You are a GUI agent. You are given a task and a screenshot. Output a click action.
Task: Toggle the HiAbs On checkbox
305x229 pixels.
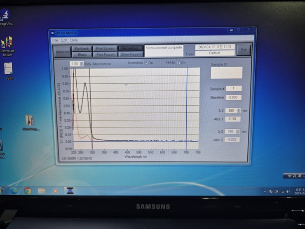coord(178,63)
